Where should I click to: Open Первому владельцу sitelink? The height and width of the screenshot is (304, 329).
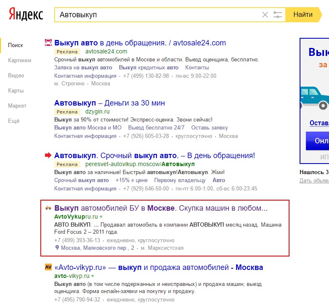(x=180, y=180)
